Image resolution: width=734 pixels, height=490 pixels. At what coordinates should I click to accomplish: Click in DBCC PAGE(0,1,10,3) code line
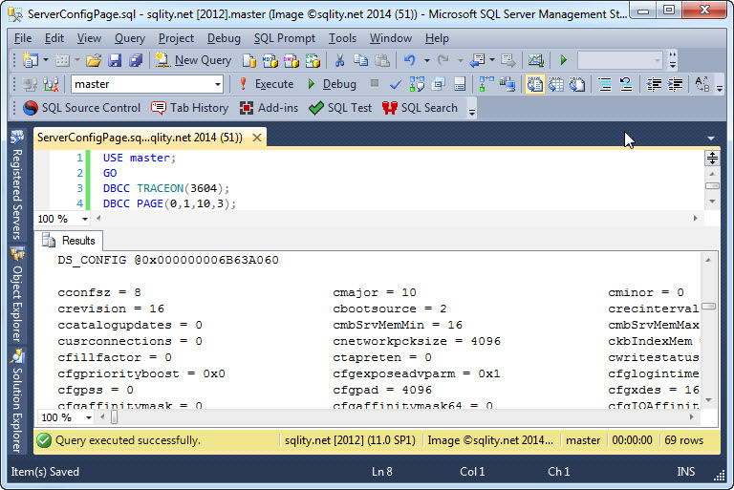169,203
